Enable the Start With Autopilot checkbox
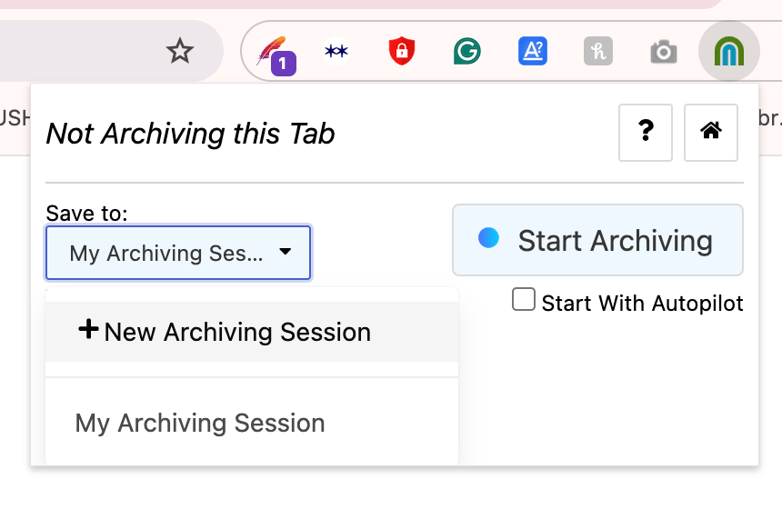 pyautogui.click(x=524, y=300)
